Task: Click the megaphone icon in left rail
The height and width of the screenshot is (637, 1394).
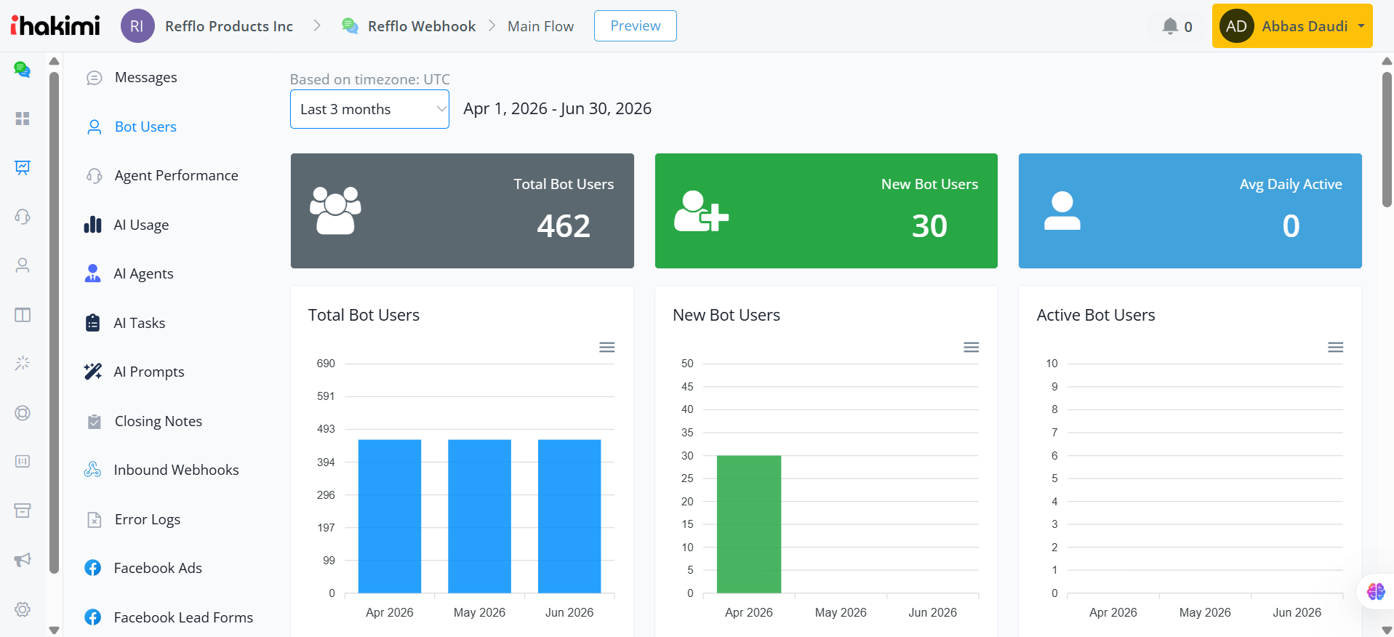Action: pos(23,559)
